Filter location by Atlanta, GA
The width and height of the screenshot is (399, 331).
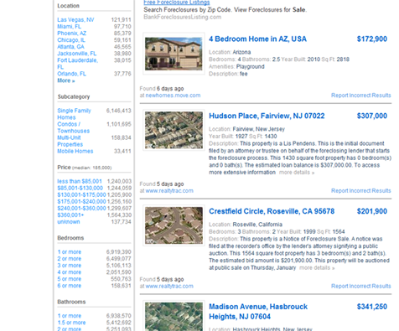pos(70,47)
